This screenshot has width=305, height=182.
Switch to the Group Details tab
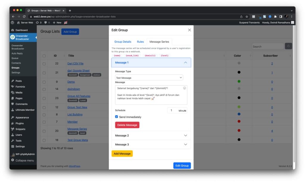coord(123,42)
